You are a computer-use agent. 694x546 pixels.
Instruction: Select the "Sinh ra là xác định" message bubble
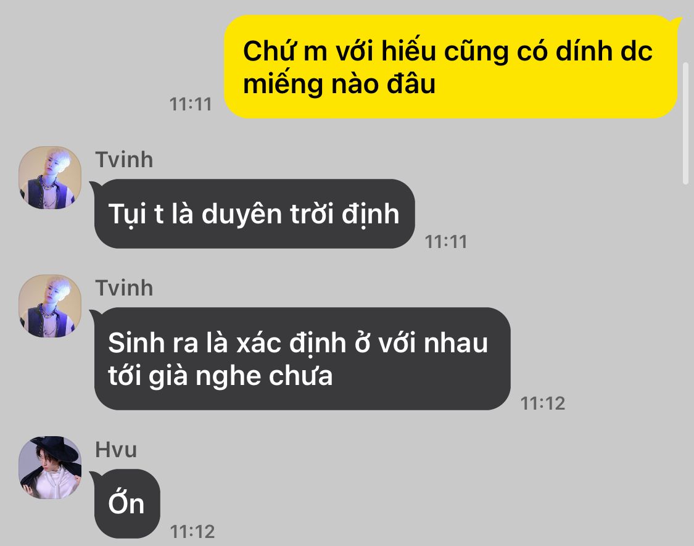302,358
